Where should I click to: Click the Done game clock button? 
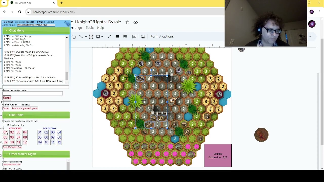click(6, 108)
